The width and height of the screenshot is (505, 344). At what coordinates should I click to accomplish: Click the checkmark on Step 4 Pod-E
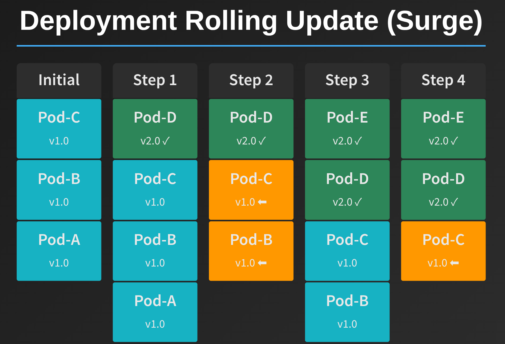[455, 141]
